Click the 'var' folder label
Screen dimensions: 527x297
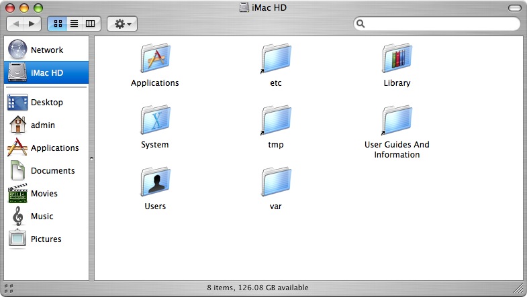tap(276, 206)
